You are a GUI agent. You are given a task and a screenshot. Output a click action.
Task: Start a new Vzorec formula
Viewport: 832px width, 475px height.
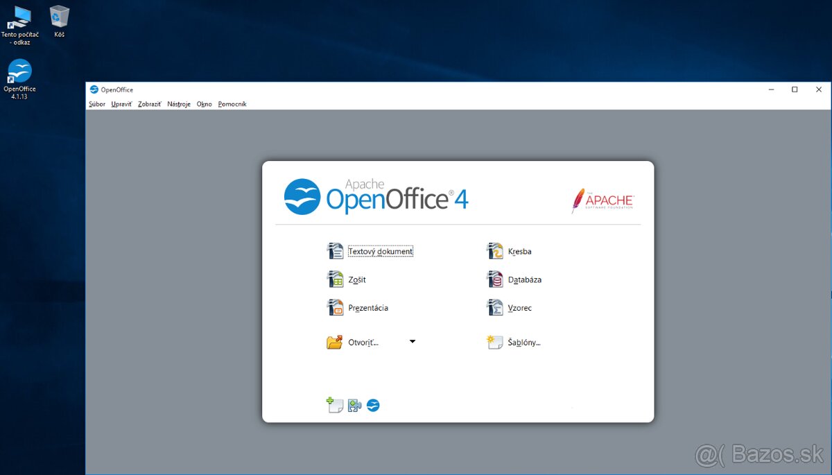[510, 307]
